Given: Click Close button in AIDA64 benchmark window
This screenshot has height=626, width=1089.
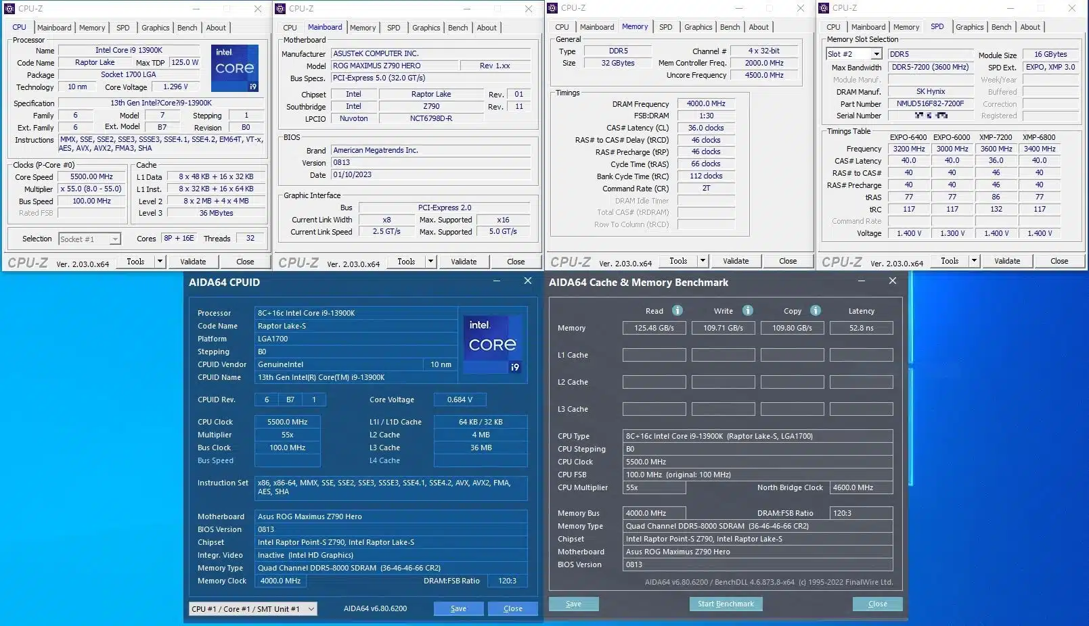Looking at the screenshot, I should tap(878, 604).
